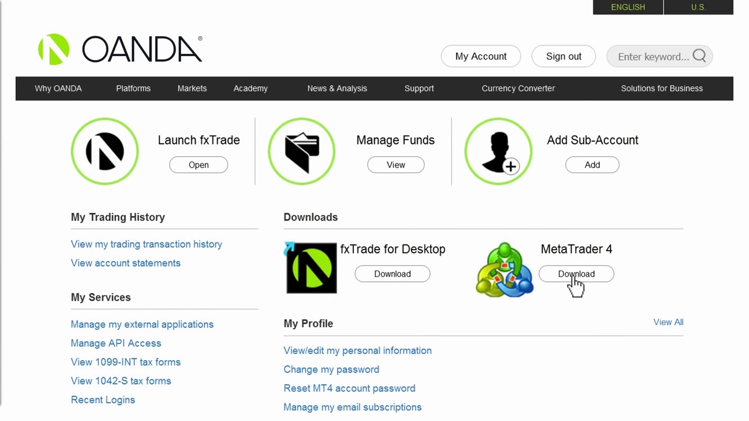Open the Academy menu
This screenshot has height=421, width=749.
250,88
